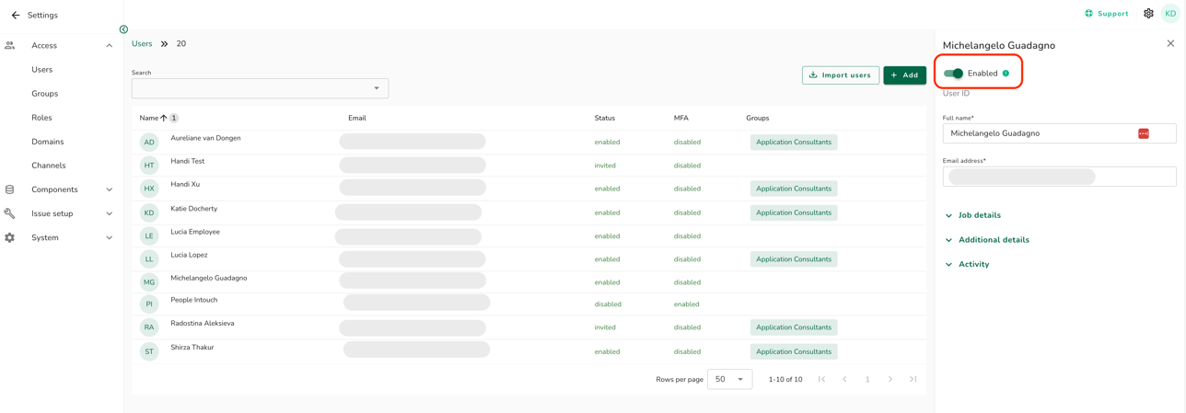This screenshot has height=413, width=1186.
Task: Click the invited status for Handi Test
Action: (605, 166)
